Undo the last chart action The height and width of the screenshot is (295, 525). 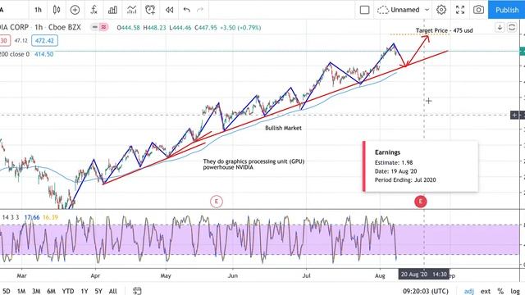186,10
